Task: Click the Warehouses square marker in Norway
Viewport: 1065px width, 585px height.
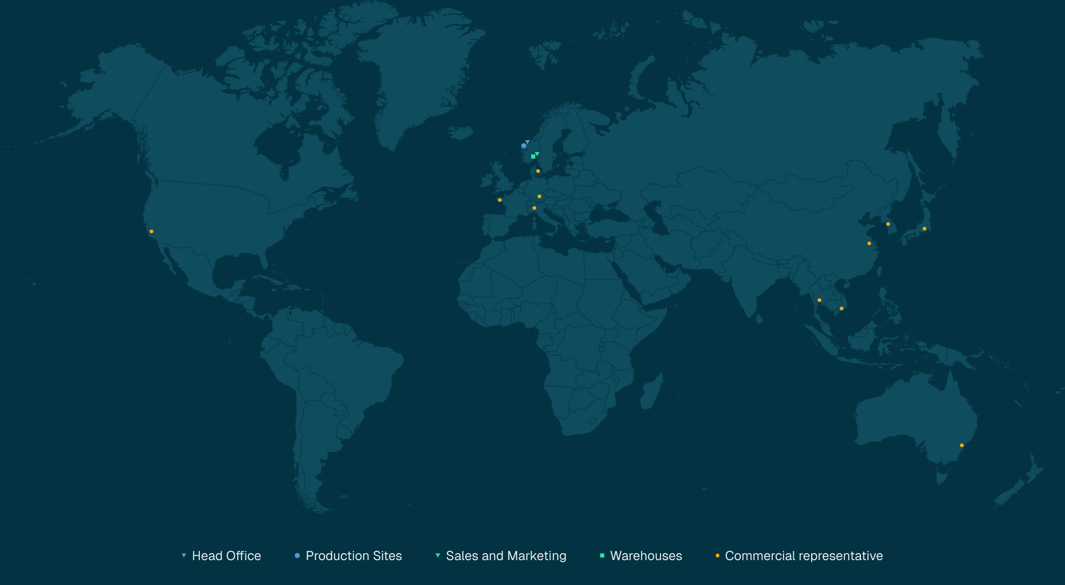Action: [x=533, y=157]
